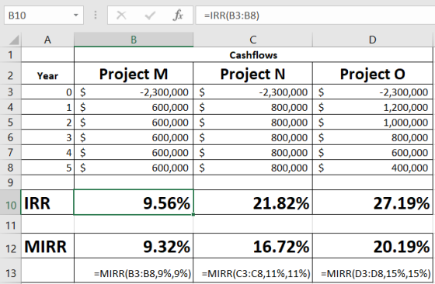This screenshot has width=435, height=284.
Task: Click the Project M heading cell
Action: 134,74
